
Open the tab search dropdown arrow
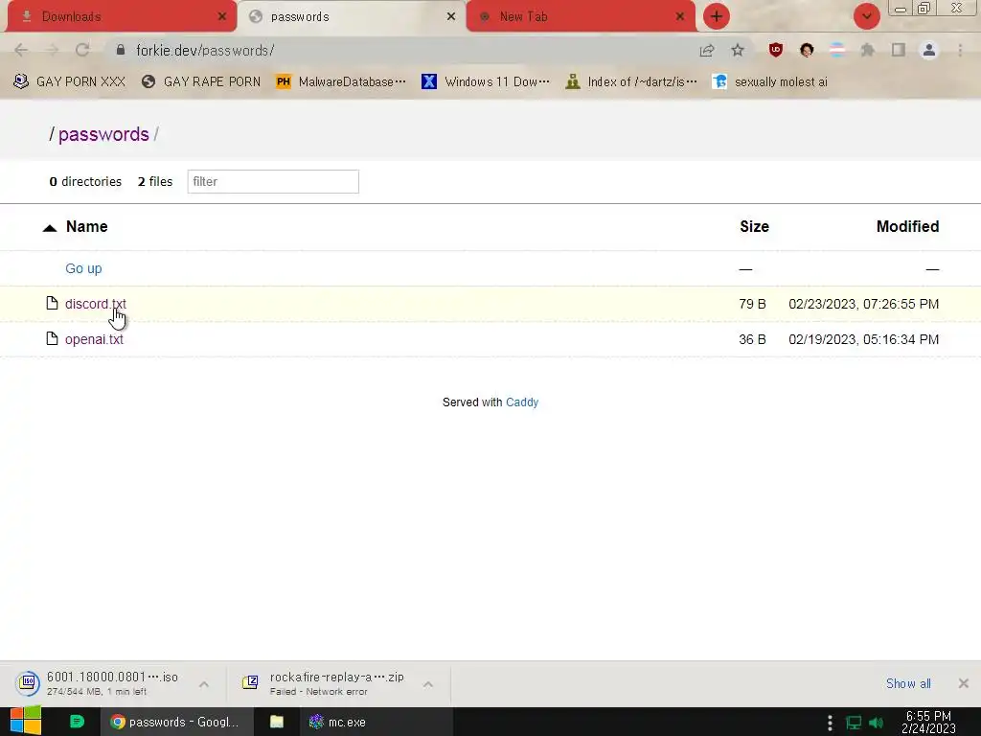click(866, 17)
